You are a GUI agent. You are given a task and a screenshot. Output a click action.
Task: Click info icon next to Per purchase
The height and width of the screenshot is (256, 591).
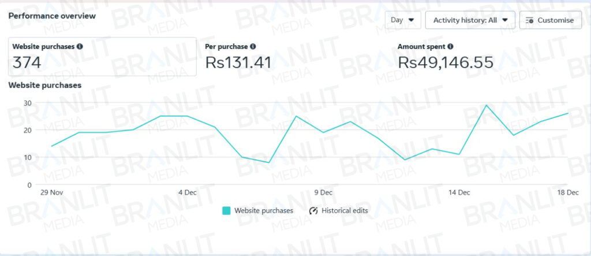pyautogui.click(x=253, y=46)
